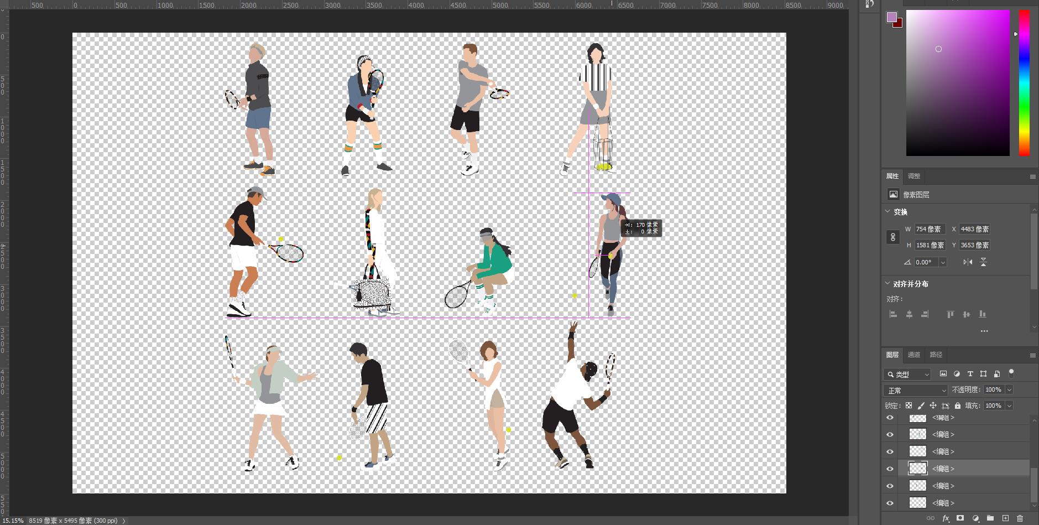Switch to the 图层 tab
The width and height of the screenshot is (1039, 525).
pos(892,355)
